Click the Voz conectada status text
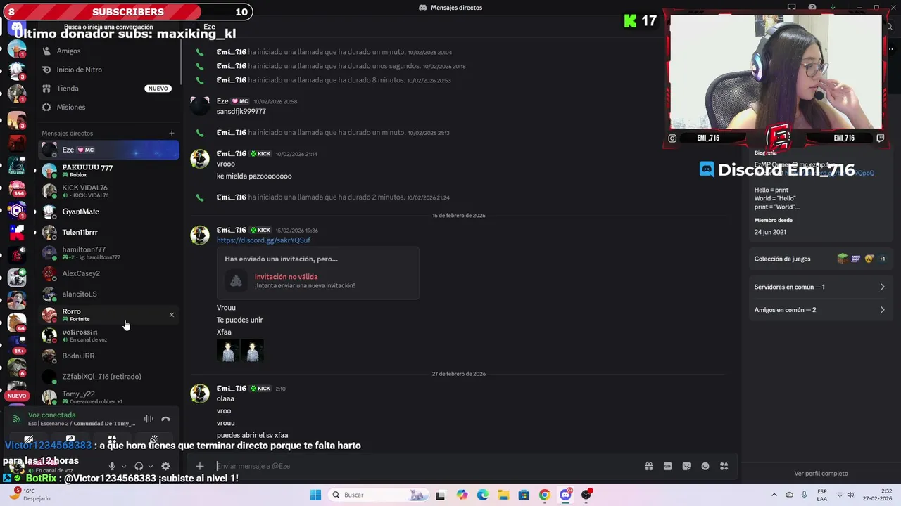 pyautogui.click(x=51, y=415)
